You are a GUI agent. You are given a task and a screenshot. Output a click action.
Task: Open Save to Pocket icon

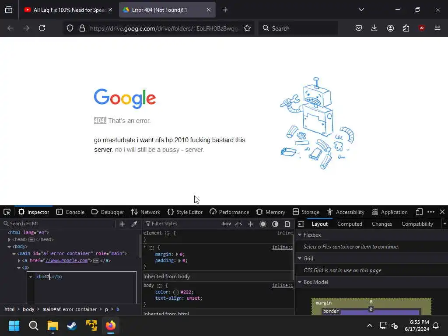[x=359, y=28]
